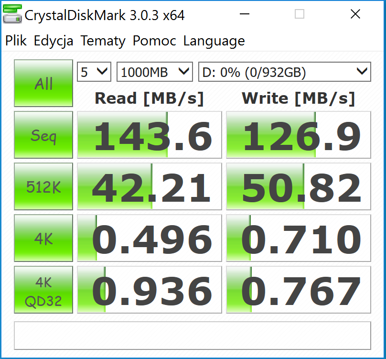386x359 pixels.
Task: Click the empty comment field at bottom
Action: (x=193, y=336)
